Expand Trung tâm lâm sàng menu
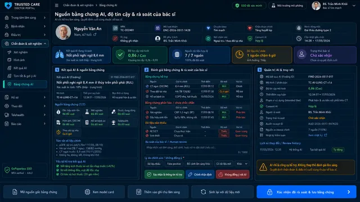 (25, 17)
